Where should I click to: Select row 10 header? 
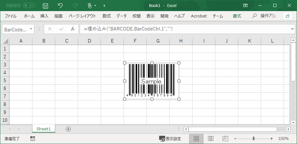coord(5,120)
